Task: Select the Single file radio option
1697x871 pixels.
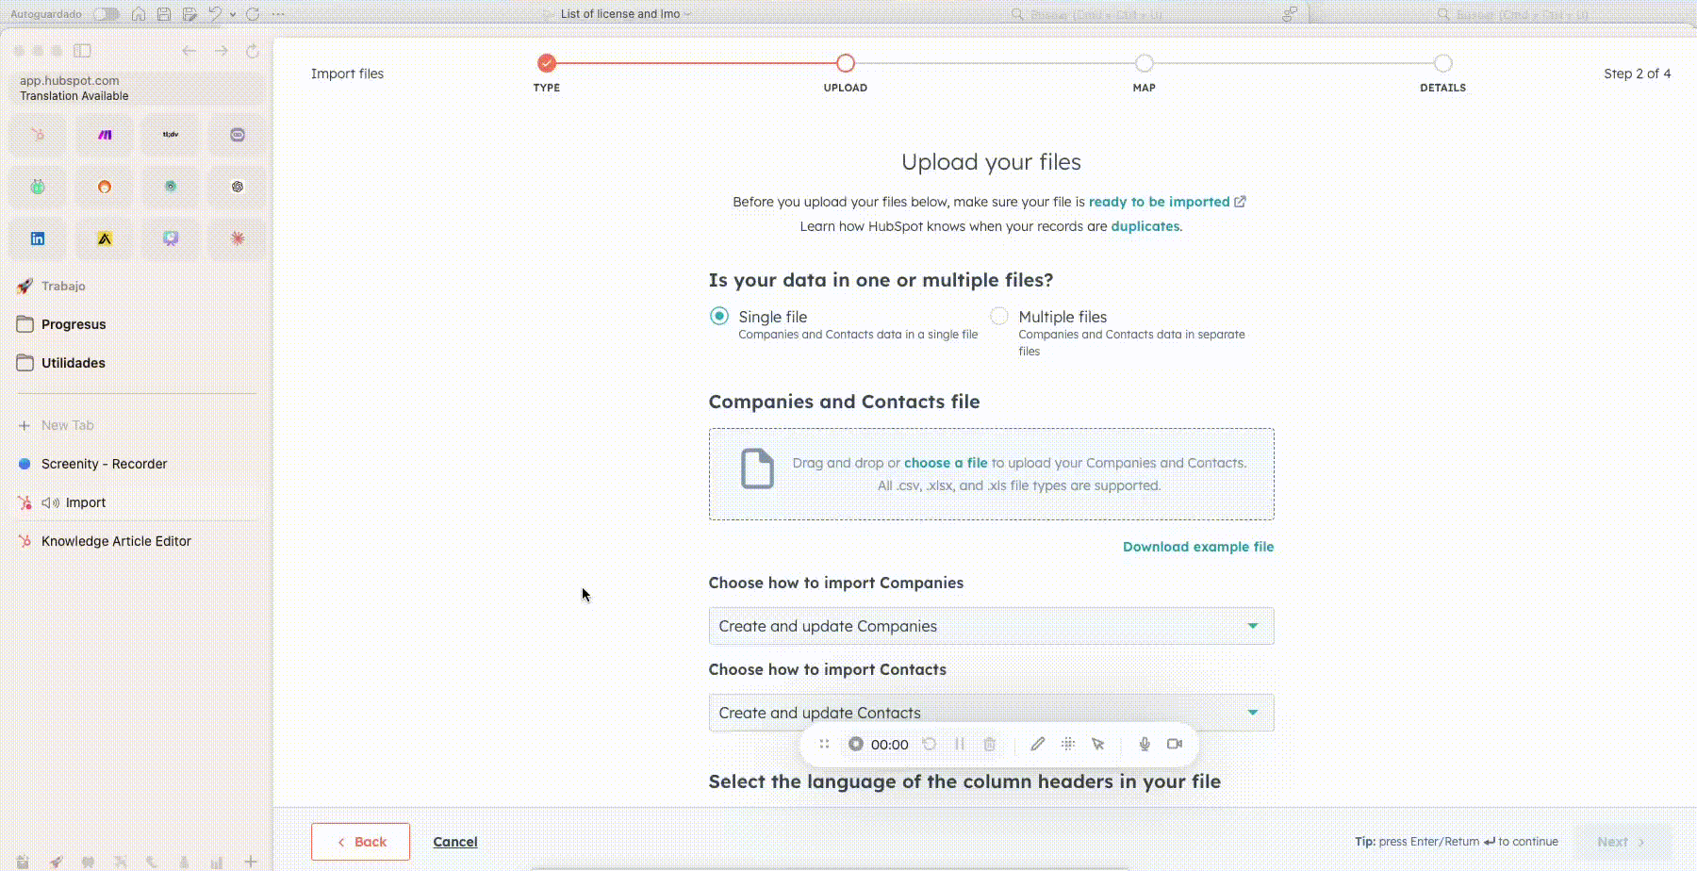Action: (718, 317)
